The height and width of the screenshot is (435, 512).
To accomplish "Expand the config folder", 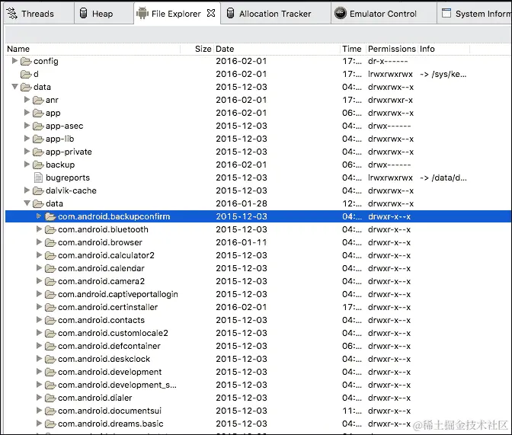I will tap(14, 61).
